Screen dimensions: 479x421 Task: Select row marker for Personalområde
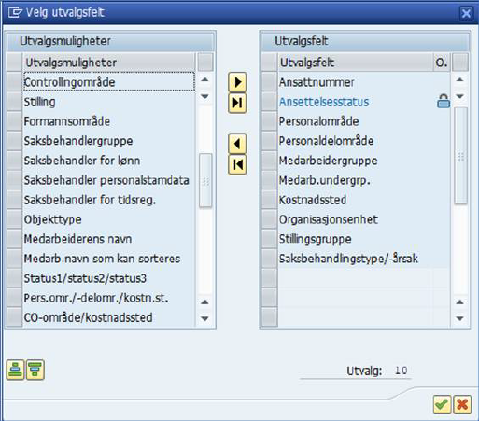270,121
